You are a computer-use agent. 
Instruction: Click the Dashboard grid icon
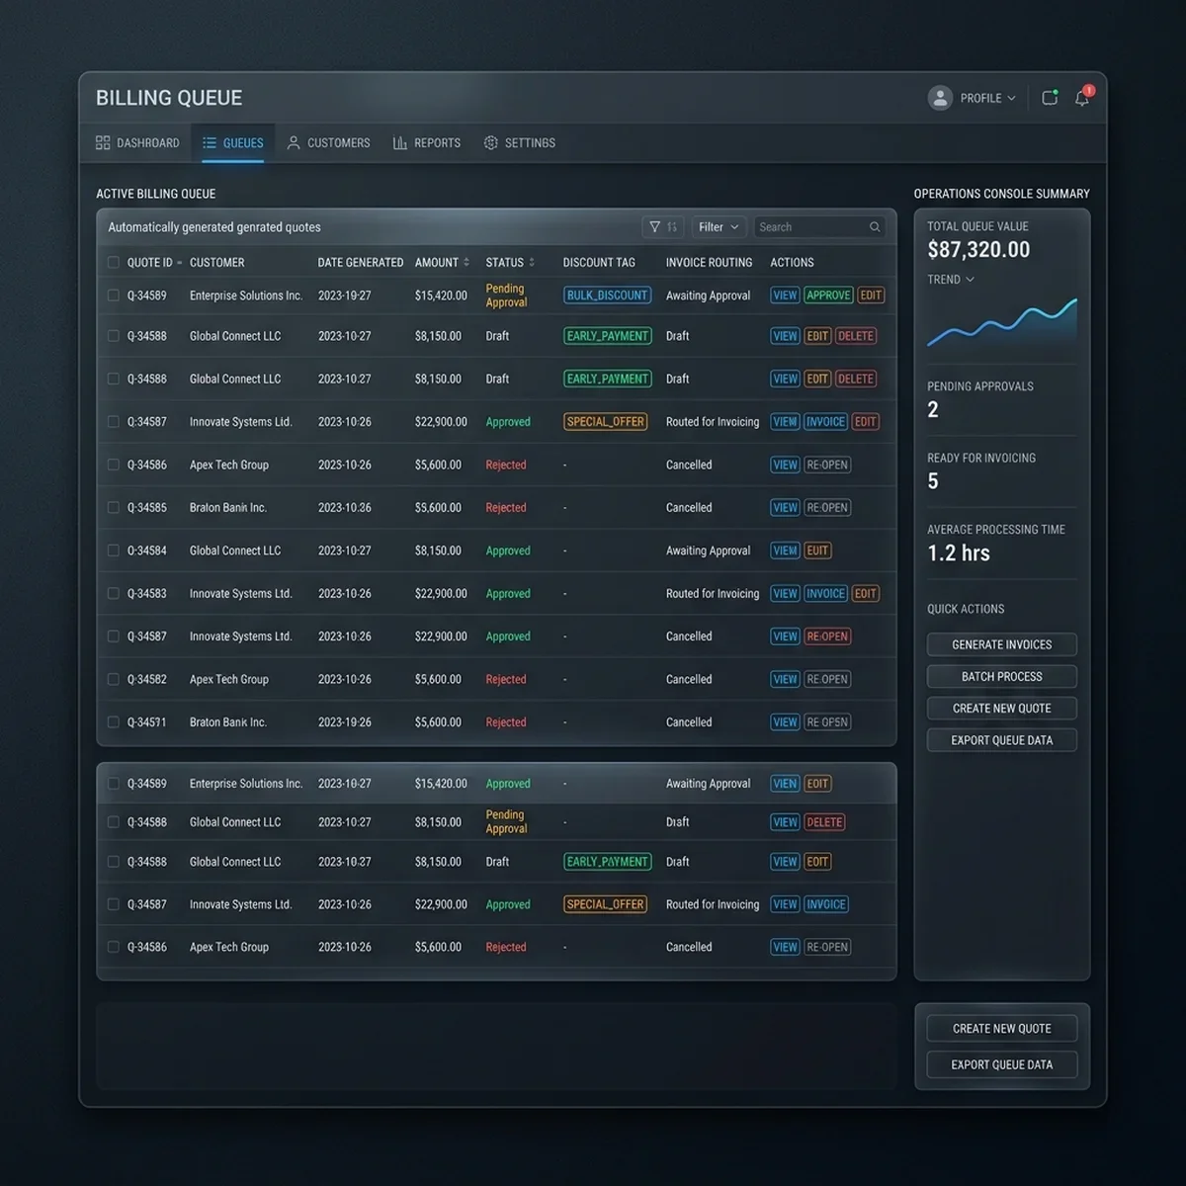(103, 143)
